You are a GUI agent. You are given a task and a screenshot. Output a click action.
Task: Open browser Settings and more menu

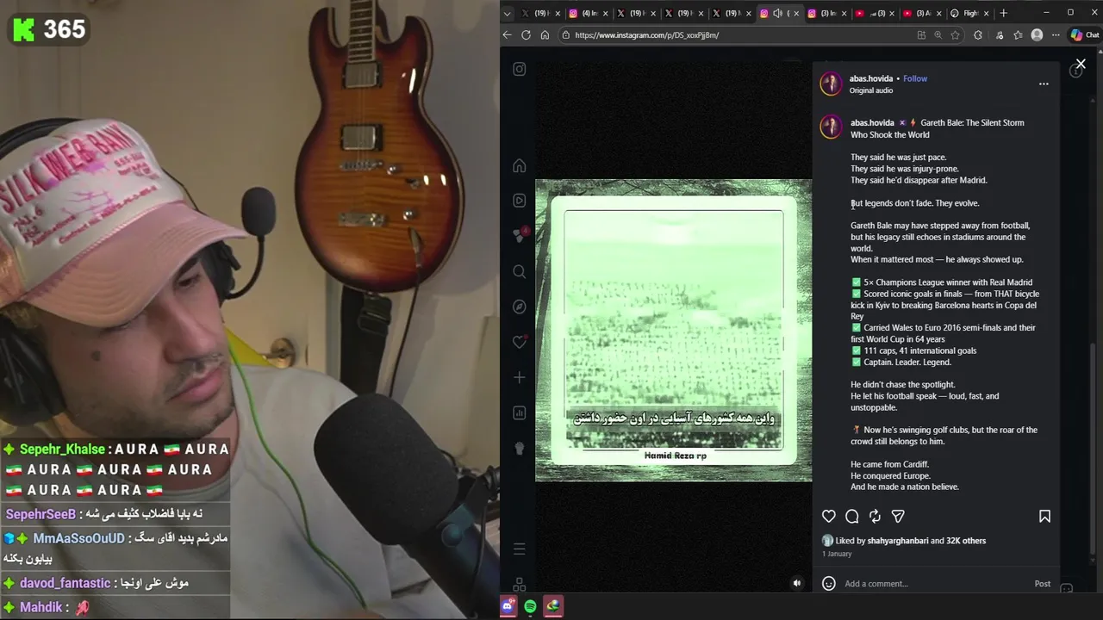pyautogui.click(x=1056, y=35)
